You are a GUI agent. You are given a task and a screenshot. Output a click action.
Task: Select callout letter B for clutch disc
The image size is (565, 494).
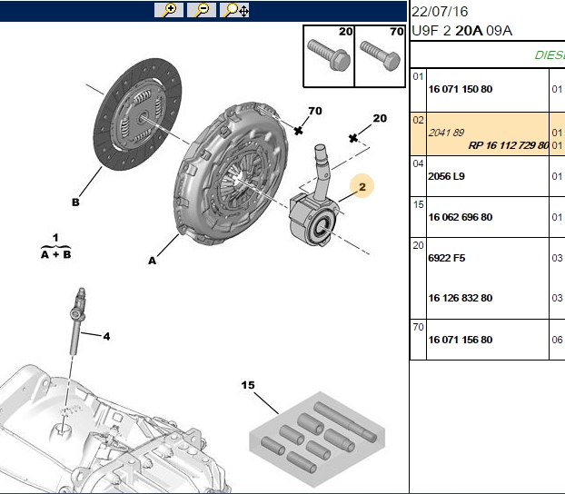coord(75,203)
